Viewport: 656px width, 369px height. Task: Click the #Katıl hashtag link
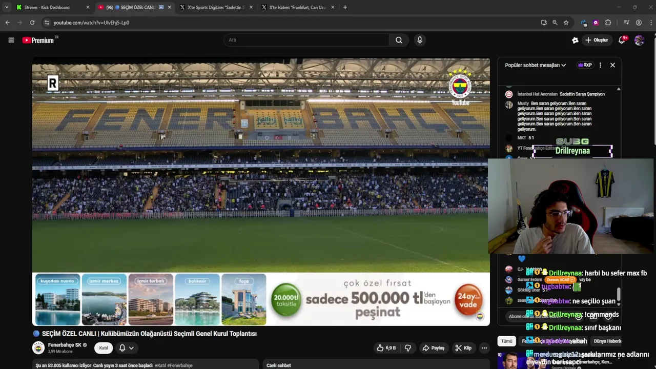click(159, 365)
